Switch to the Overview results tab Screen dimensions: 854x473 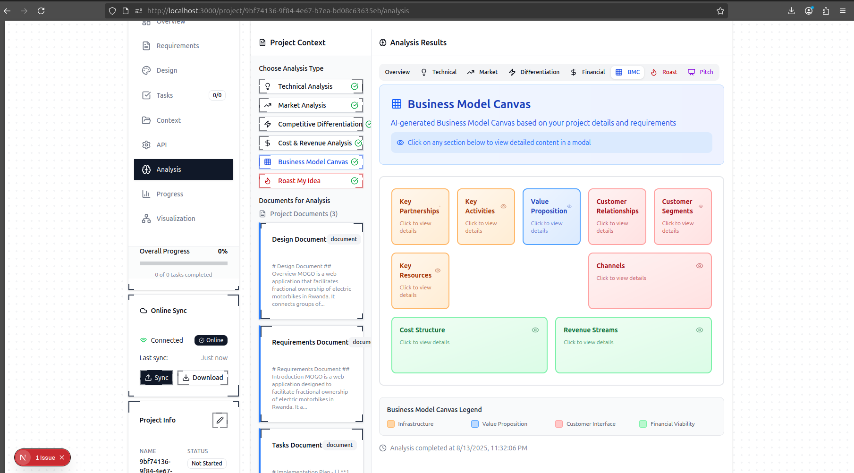397,72
